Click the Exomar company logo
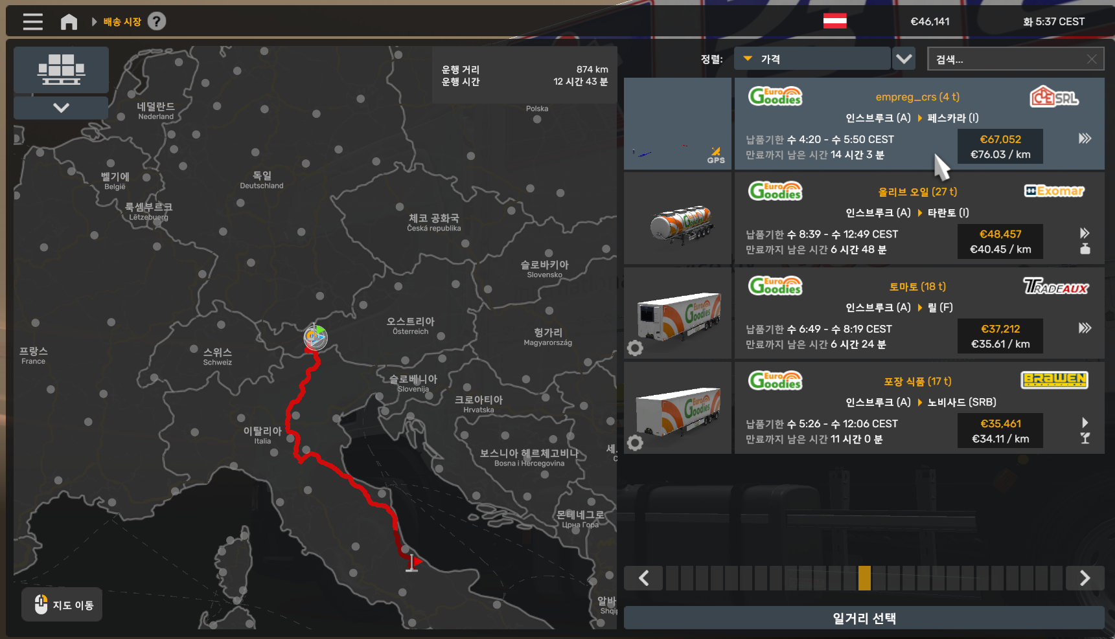The height and width of the screenshot is (639, 1115). 1054,191
